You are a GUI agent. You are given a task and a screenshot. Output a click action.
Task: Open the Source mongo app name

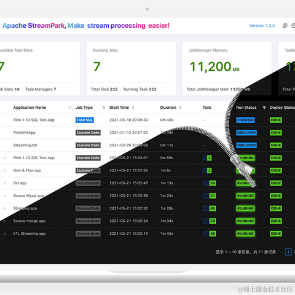pyautogui.click(x=29, y=221)
